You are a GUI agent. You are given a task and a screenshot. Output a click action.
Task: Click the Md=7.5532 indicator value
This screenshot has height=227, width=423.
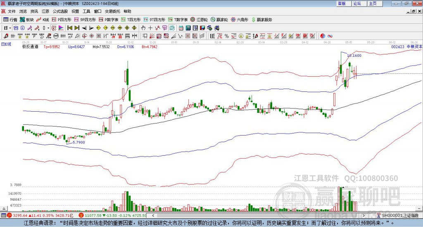(x=101, y=47)
